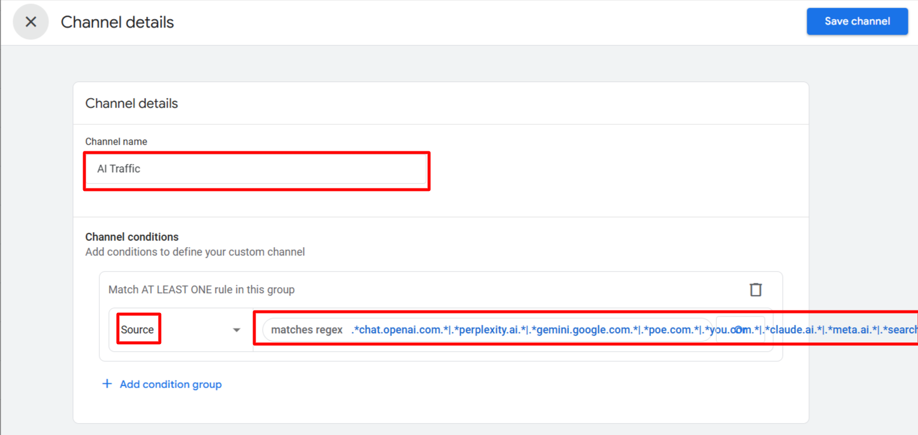Click the Match AT LEAST ONE rule text
The height and width of the screenshot is (435, 918).
[202, 290]
